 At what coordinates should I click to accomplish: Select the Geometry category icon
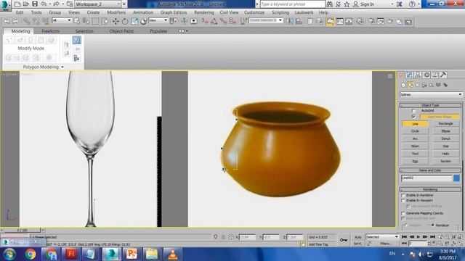(403, 85)
